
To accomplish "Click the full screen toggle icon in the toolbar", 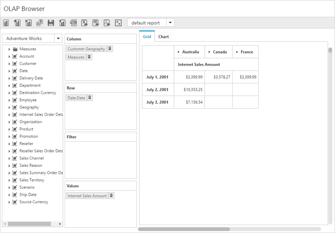I will pos(118,23).
